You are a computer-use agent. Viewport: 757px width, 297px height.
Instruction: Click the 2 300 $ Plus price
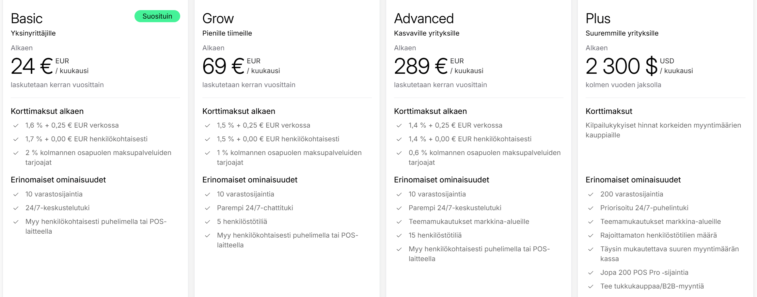coord(621,66)
